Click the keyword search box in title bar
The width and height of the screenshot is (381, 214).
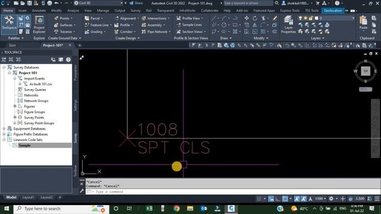point(248,3)
